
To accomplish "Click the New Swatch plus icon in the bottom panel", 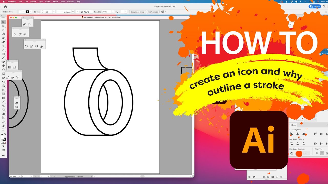I will pos(277,177).
